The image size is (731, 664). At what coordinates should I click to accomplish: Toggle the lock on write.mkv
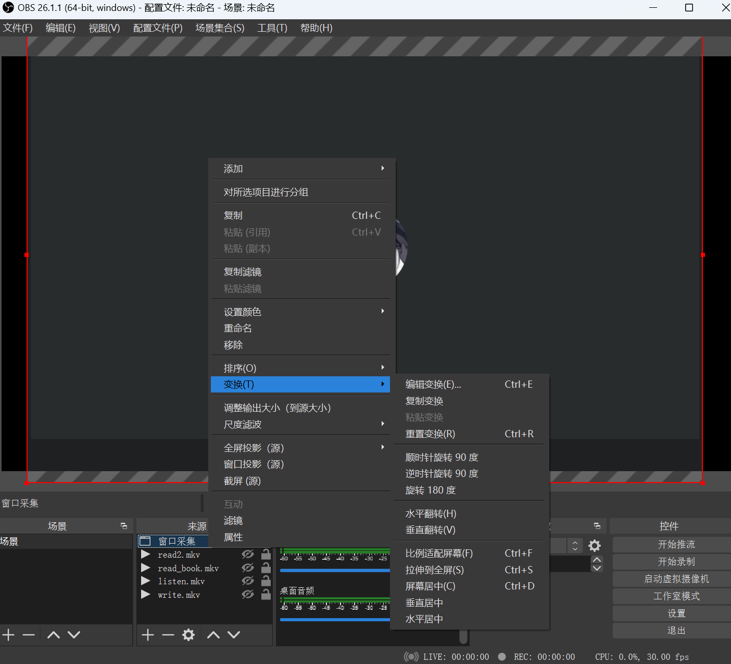[x=266, y=594]
